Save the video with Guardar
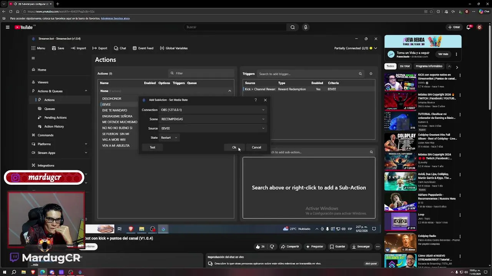Screen dimensions: 492x276 (x=337, y=247)
